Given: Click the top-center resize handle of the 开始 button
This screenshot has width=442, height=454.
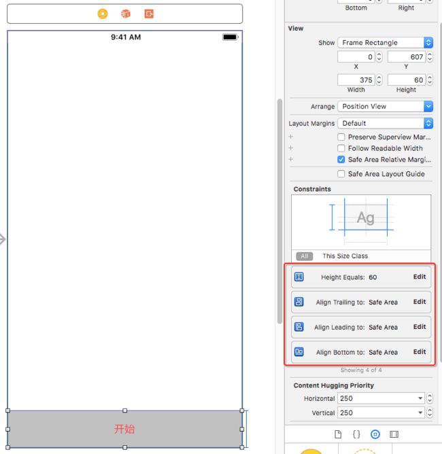Looking at the screenshot, I should (125, 411).
